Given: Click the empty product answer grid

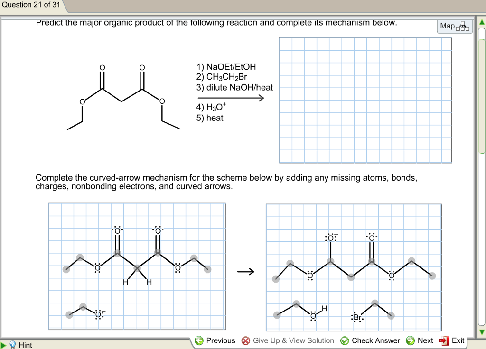Looking at the screenshot, I should (x=364, y=101).
